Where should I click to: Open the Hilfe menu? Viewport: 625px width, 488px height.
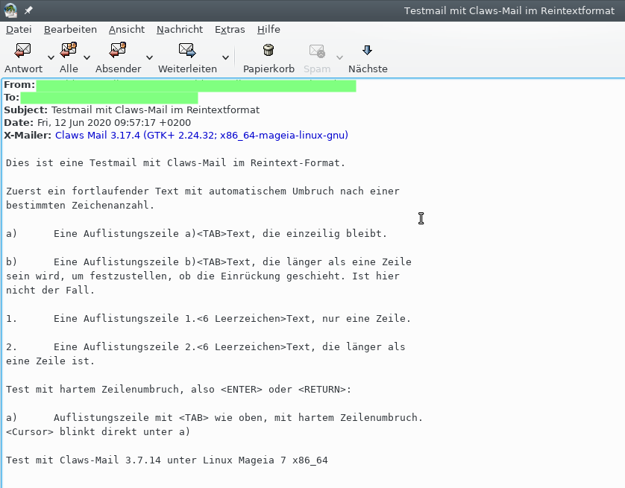tap(268, 30)
